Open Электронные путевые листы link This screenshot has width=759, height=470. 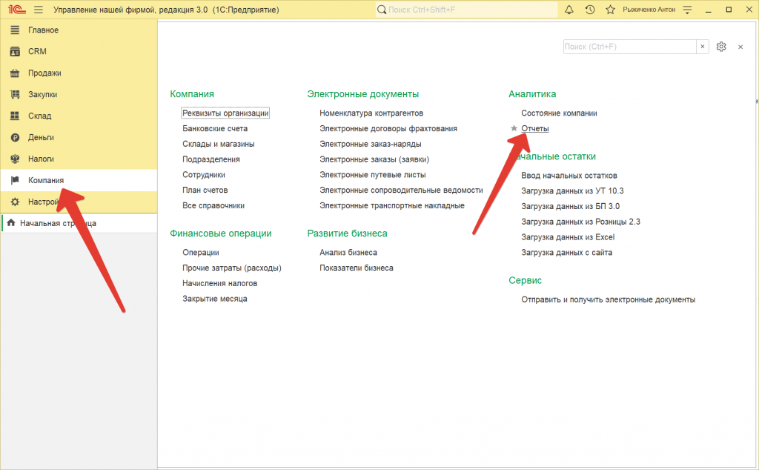[372, 175]
